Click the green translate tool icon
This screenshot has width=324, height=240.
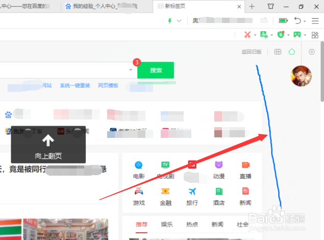click(x=264, y=35)
